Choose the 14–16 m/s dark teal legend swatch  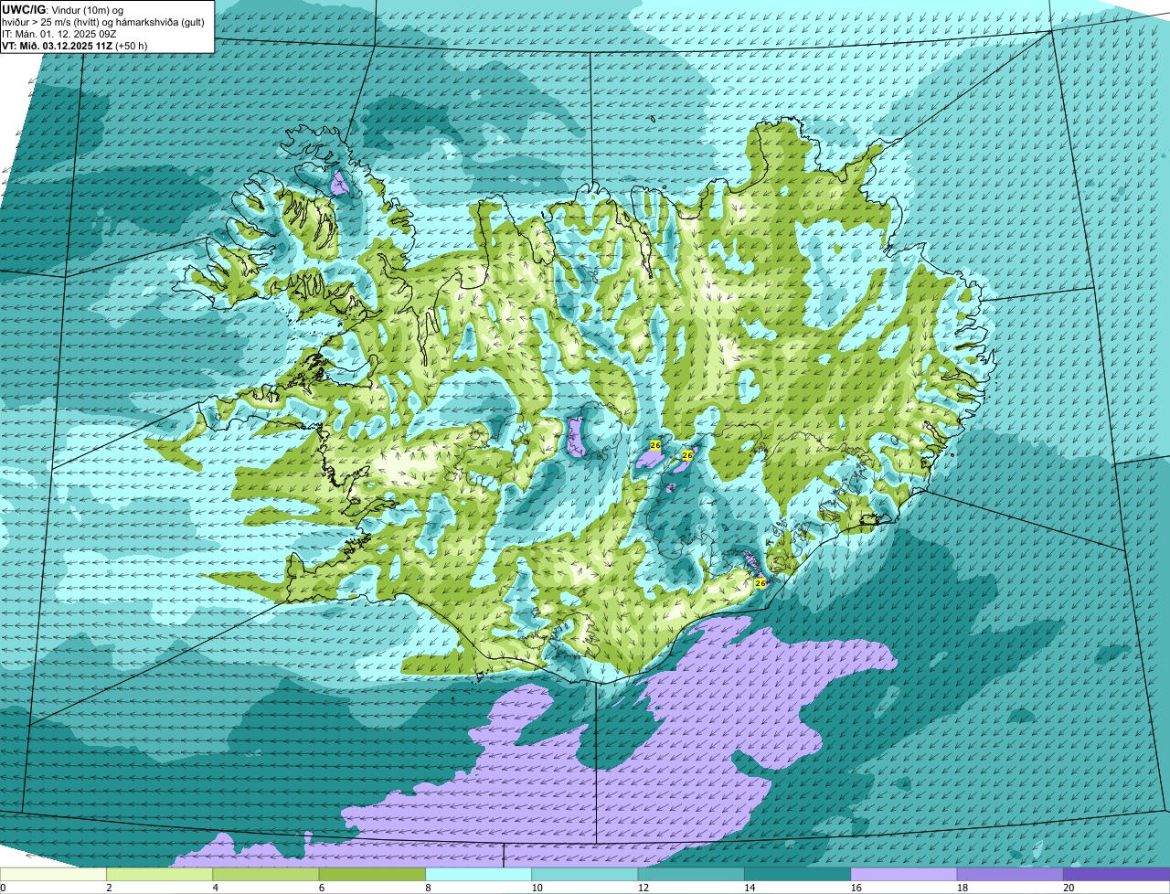pyautogui.click(x=798, y=875)
